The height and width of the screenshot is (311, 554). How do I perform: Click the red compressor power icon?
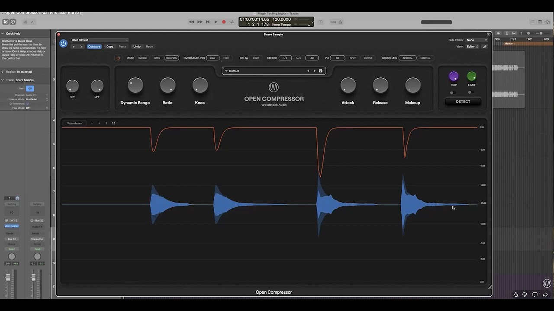(x=118, y=58)
